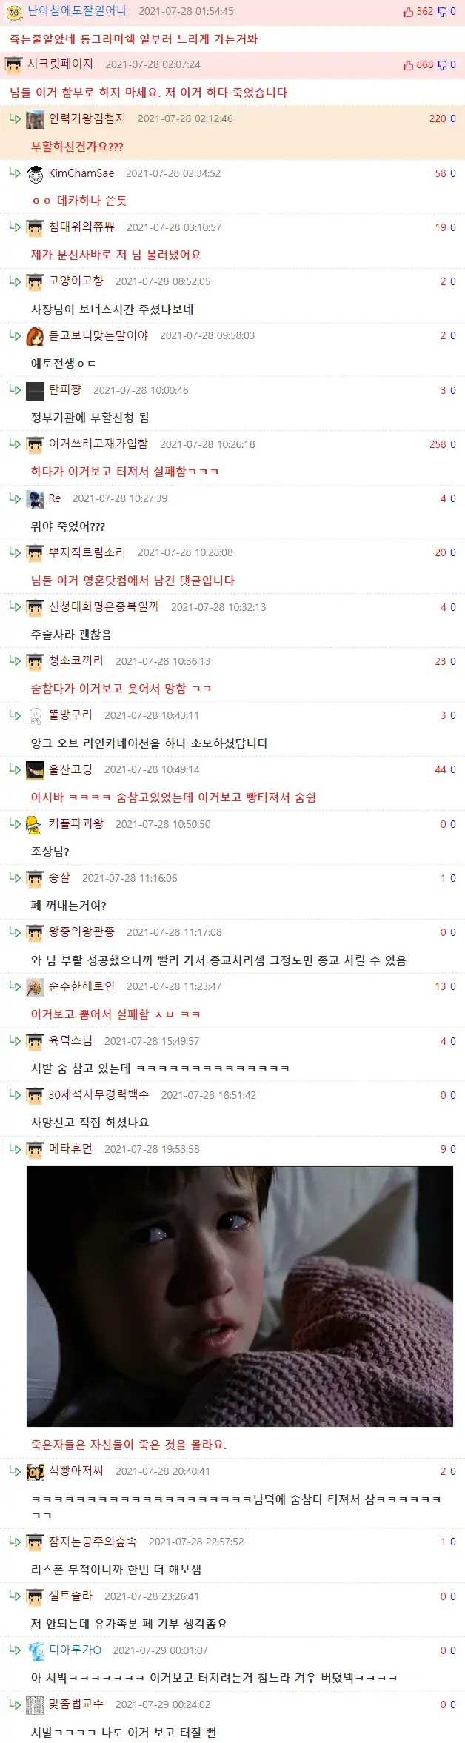This screenshot has height=1743, width=465.
Task: Click the reply arrow beside 탄피쨩
Action: click(x=15, y=389)
